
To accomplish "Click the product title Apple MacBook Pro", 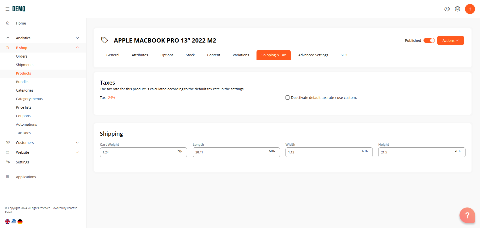I will pos(165,40).
